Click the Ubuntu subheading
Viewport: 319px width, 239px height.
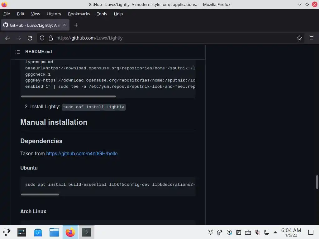(x=29, y=168)
